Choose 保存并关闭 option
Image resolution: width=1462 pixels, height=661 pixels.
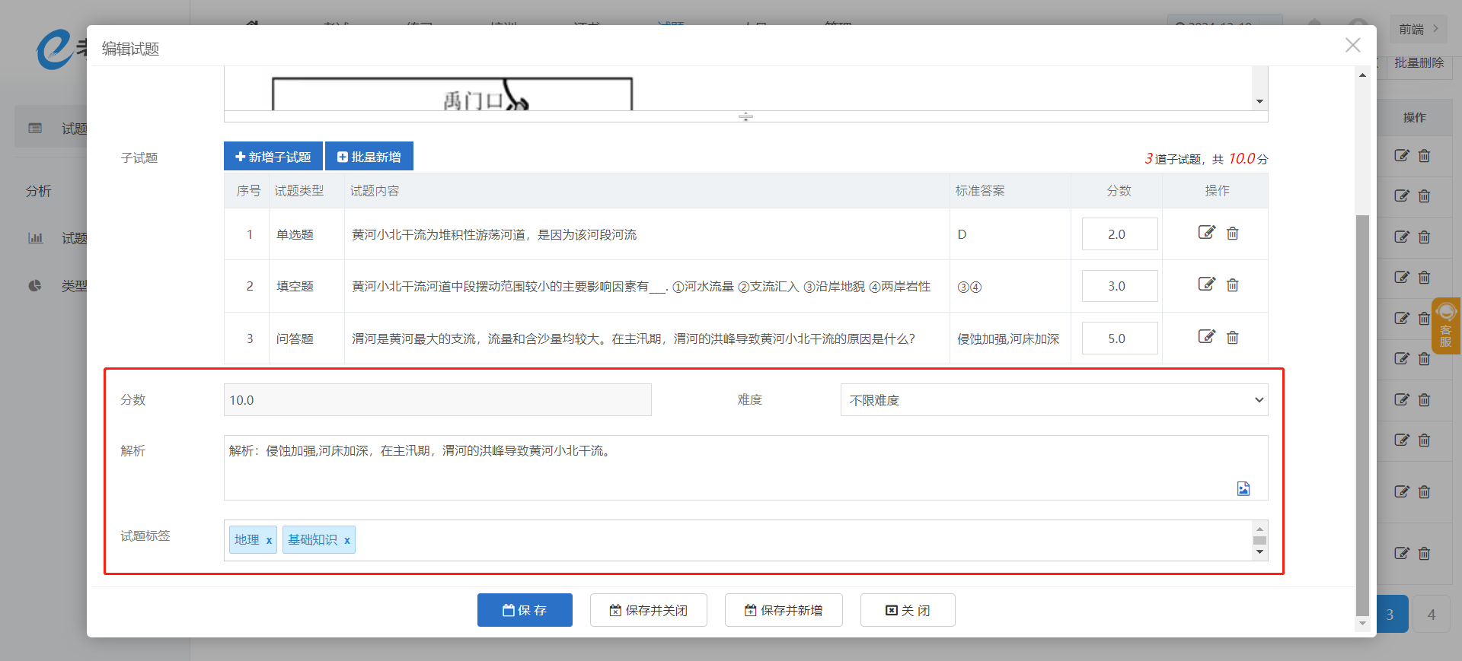[x=648, y=610]
